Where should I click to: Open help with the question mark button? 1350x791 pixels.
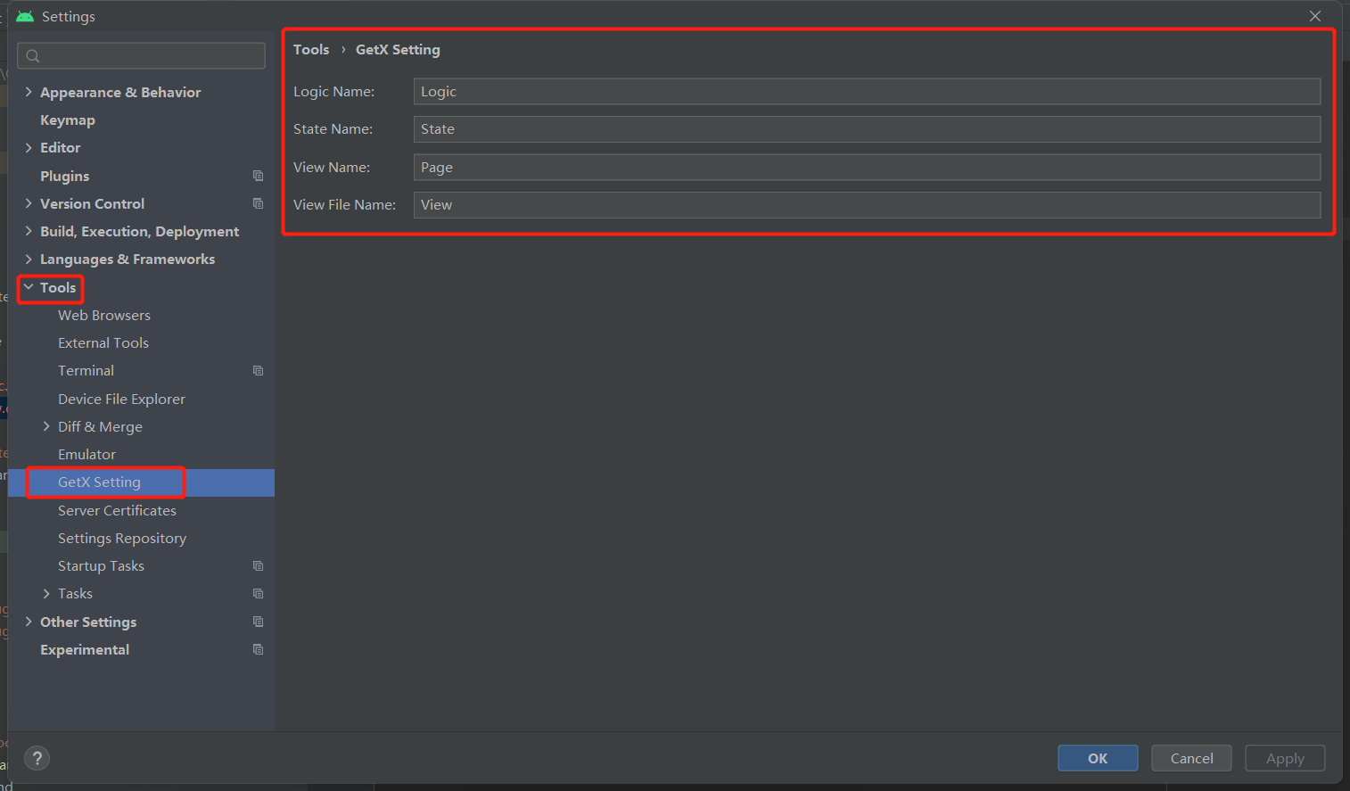point(37,758)
